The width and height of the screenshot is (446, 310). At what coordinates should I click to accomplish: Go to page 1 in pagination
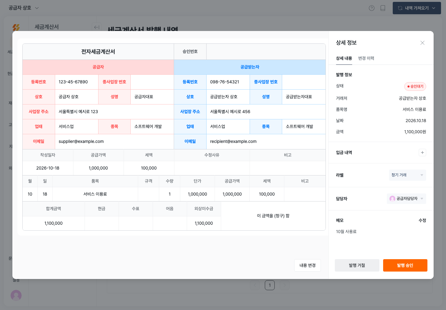coord(270,285)
